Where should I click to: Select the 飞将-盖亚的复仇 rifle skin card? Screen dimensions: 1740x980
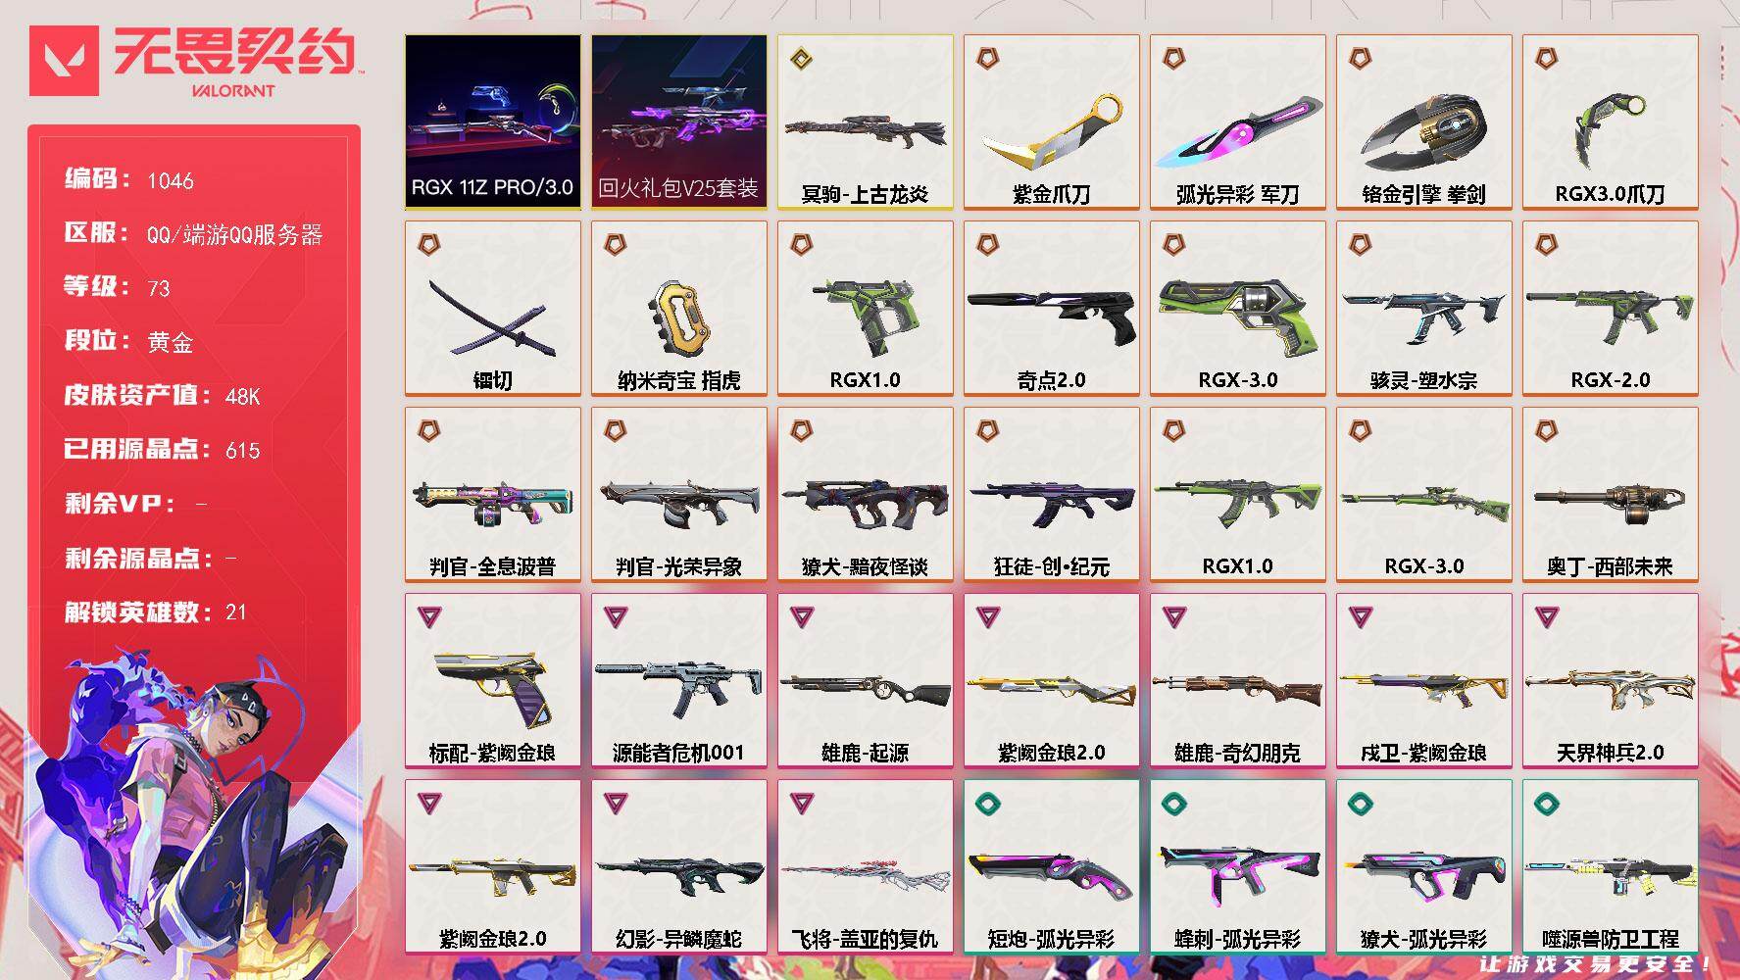click(x=865, y=866)
